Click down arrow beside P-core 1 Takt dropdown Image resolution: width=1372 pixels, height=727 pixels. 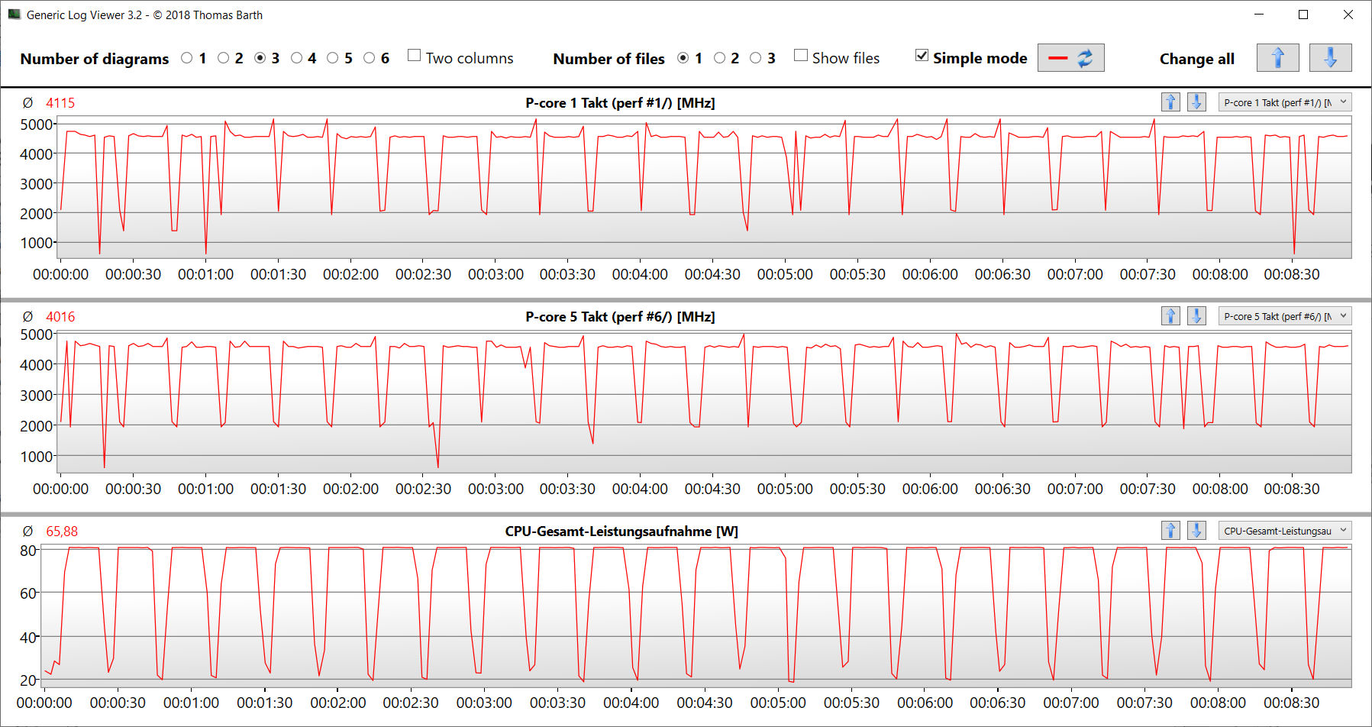[x=1196, y=102]
